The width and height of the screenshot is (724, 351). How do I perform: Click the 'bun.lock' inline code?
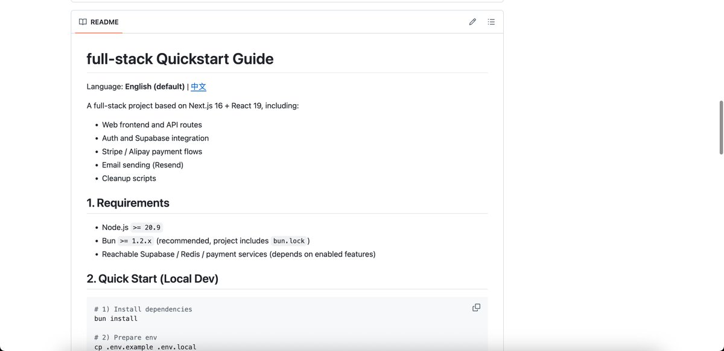coord(289,241)
